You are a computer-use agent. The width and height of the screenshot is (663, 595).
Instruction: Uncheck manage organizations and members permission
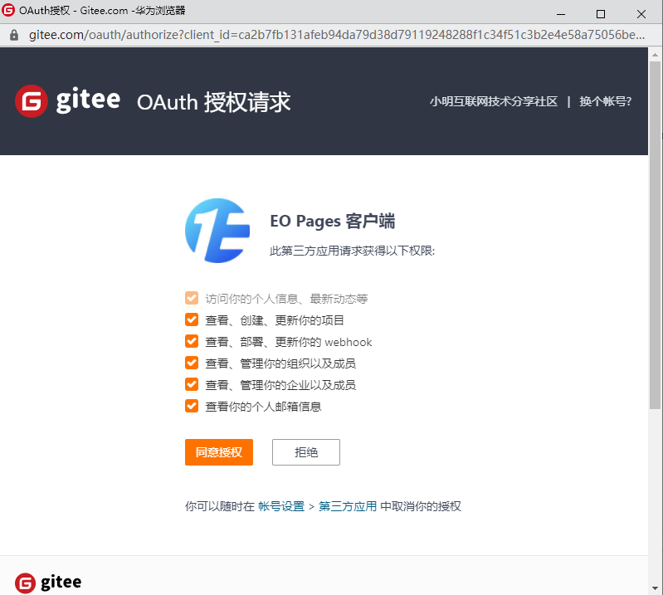tap(192, 363)
